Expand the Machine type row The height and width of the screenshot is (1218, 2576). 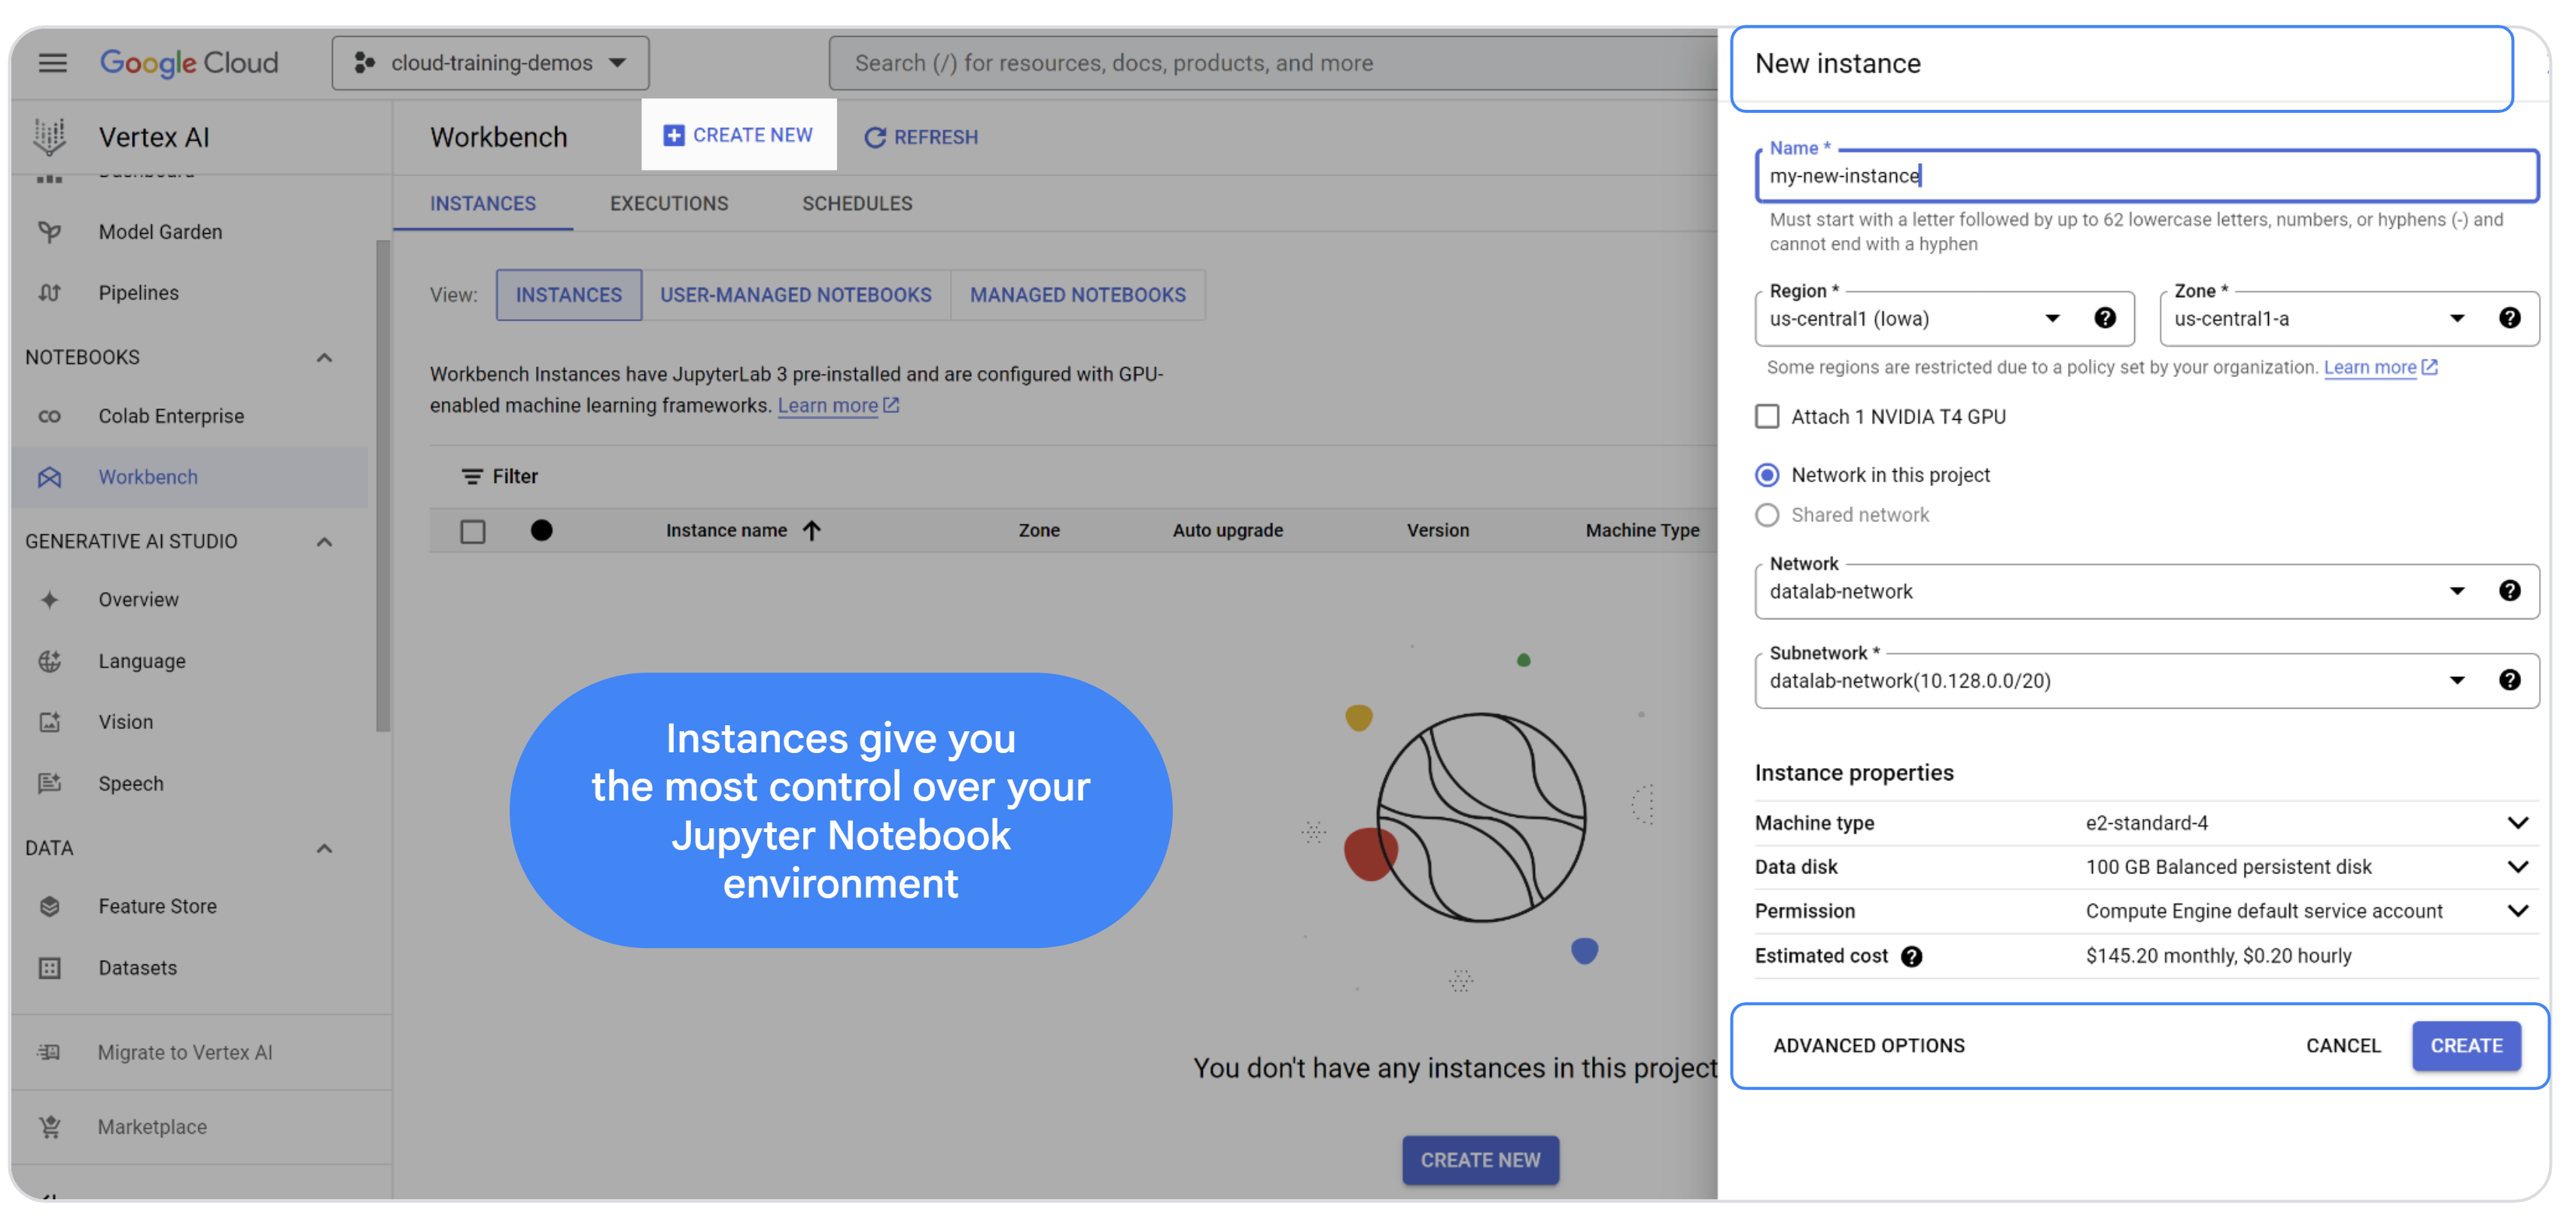[x=2146, y=822]
